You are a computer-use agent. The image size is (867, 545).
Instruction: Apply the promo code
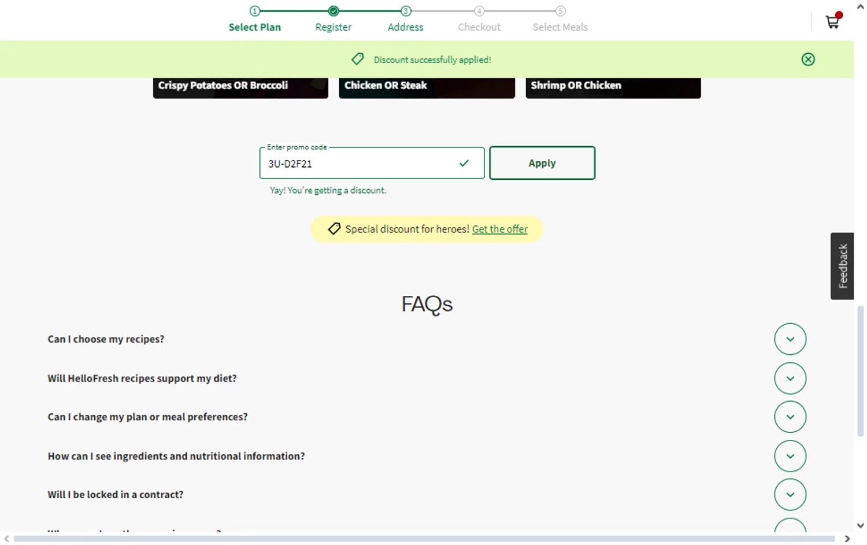[542, 163]
